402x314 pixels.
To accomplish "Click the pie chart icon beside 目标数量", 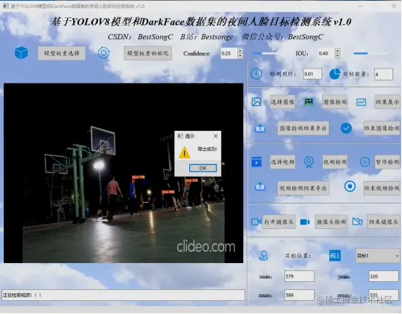I will coord(335,74).
